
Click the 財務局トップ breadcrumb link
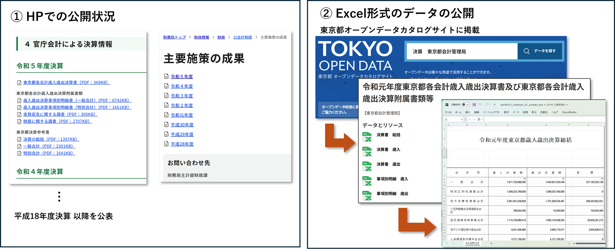pos(174,37)
